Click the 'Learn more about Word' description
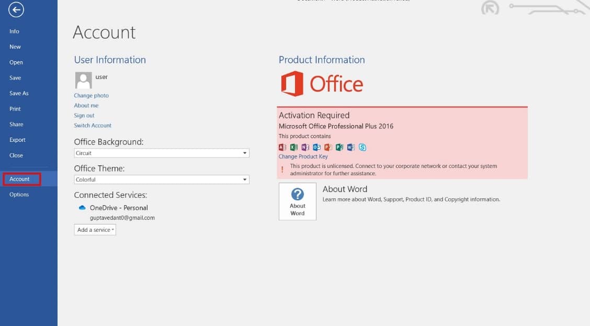The image size is (590, 326). click(411, 199)
